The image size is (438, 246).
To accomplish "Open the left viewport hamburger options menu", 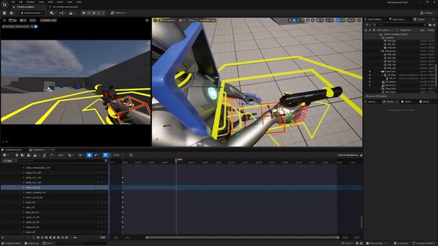I will point(4,20).
